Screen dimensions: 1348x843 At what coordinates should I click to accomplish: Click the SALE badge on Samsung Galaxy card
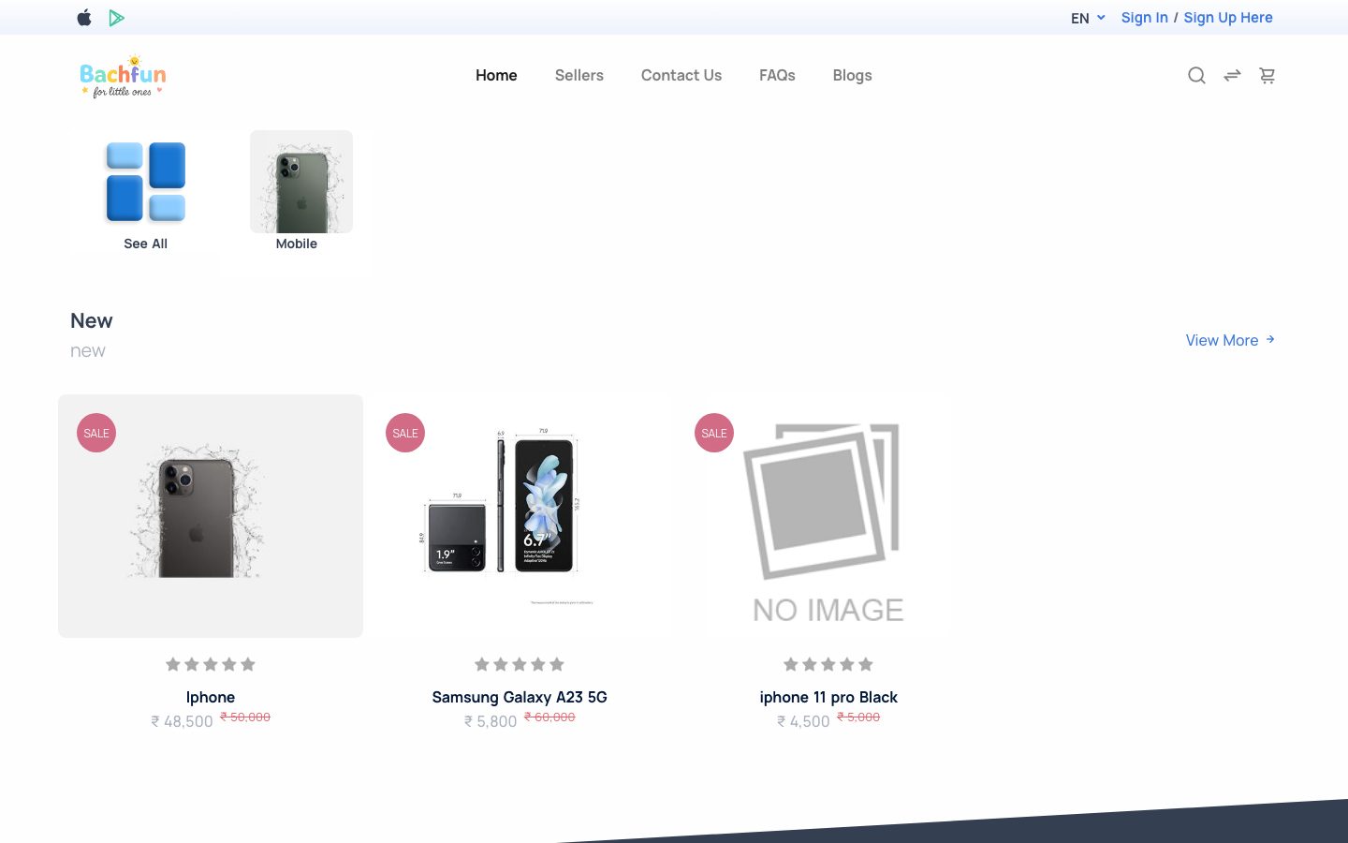pos(405,433)
